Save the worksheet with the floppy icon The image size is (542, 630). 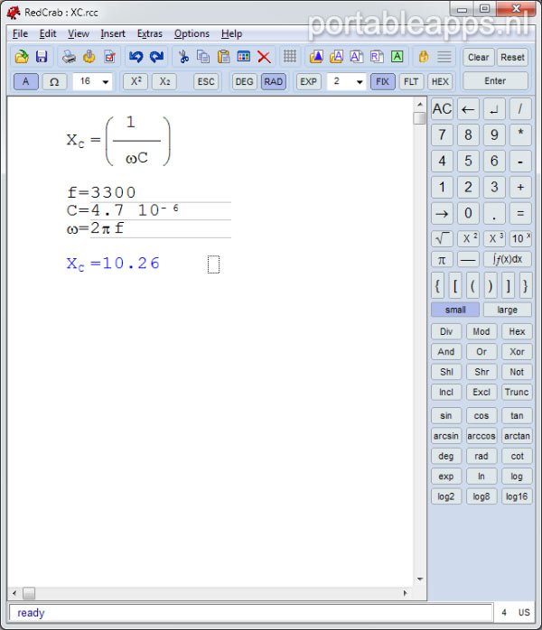tap(42, 57)
